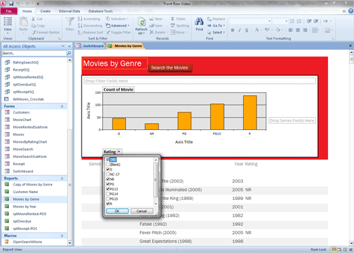The width and height of the screenshot is (354, 253).
Task: Click Toggle Filter
Action: [118, 33]
